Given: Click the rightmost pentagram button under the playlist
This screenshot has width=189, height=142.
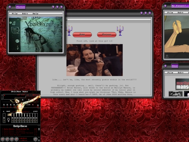Looking at the screenshot, I should (x=35, y=139).
